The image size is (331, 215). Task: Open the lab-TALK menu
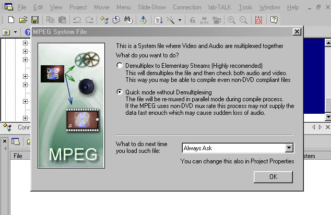pyautogui.click(x=220, y=7)
